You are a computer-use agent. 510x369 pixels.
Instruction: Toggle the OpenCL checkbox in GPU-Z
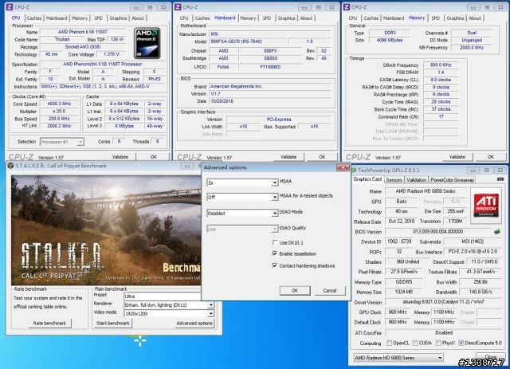pos(389,343)
